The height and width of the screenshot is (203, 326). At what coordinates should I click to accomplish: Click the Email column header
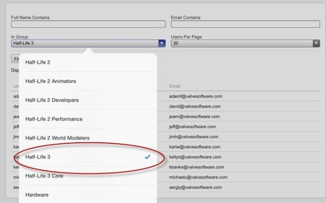click(x=174, y=86)
